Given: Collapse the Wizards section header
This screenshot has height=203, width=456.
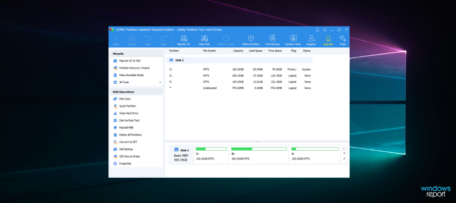Looking at the screenshot, I should point(136,54).
